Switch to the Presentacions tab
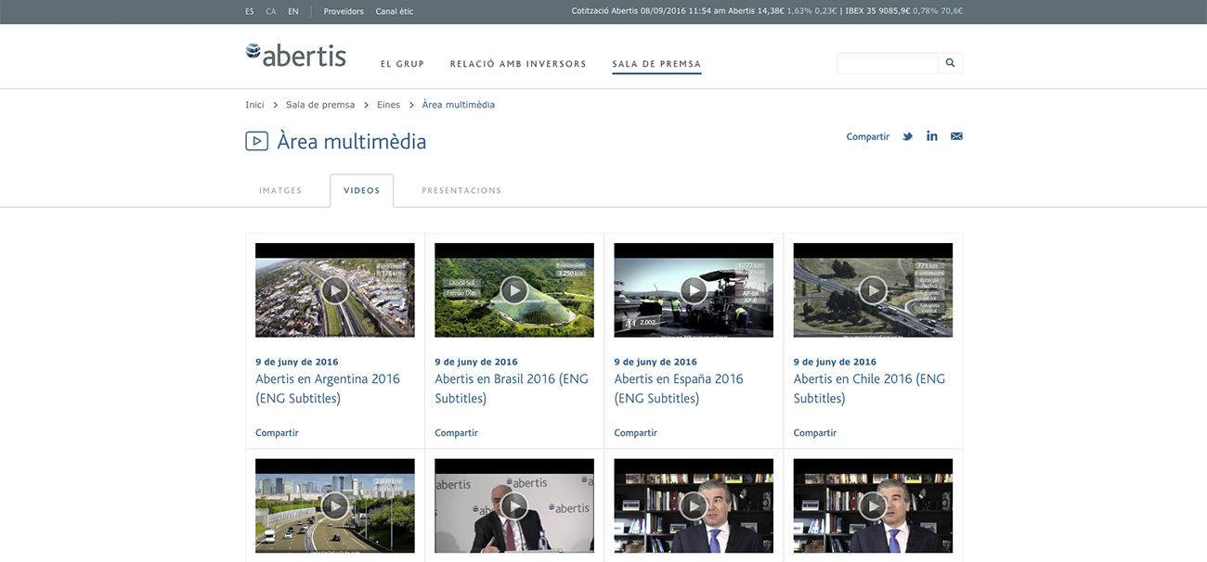The image size is (1207, 562). click(x=461, y=190)
